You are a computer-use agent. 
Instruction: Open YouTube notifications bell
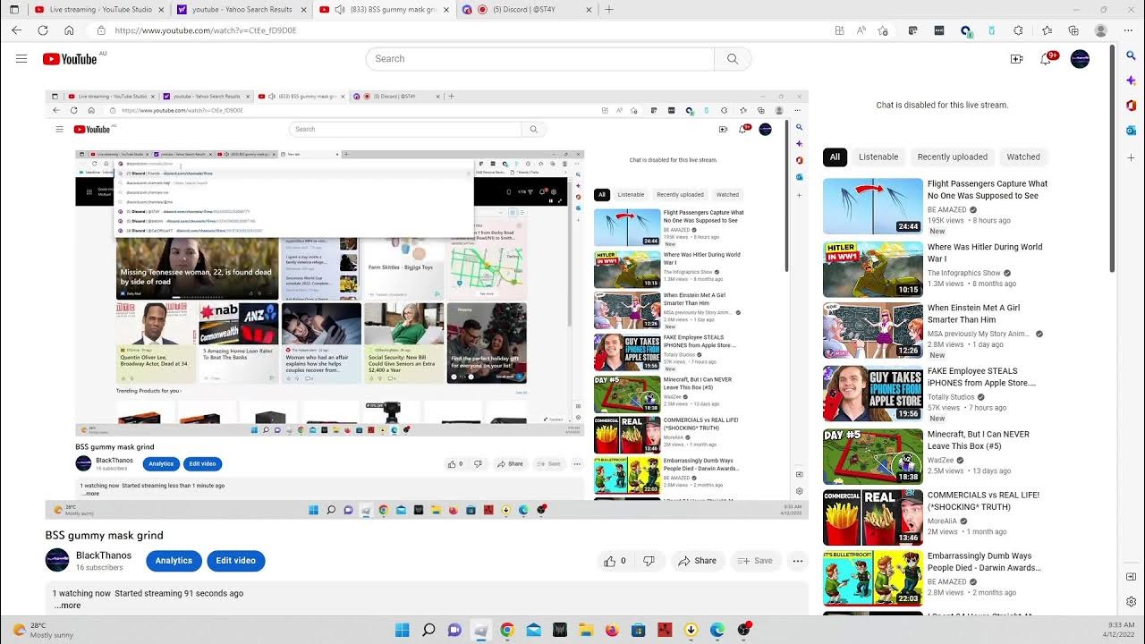point(1046,59)
